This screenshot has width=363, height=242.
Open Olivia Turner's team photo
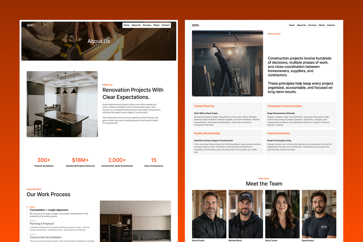[x=282, y=214]
